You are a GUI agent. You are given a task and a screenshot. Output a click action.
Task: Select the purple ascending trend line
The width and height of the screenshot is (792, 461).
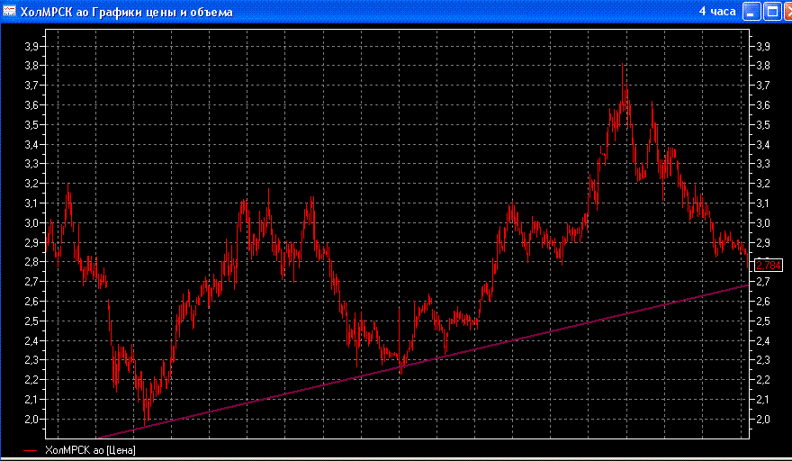423,361
